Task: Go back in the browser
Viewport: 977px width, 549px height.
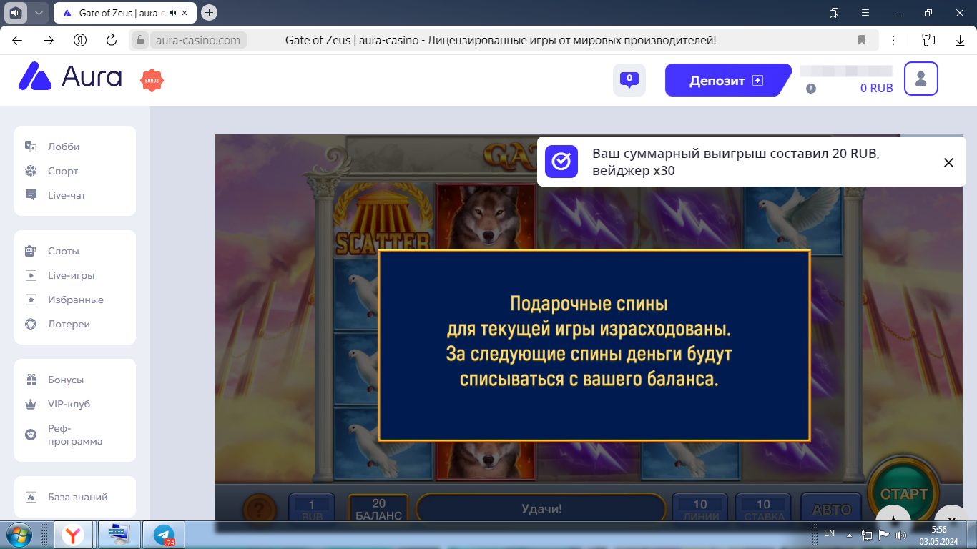Action: point(17,40)
